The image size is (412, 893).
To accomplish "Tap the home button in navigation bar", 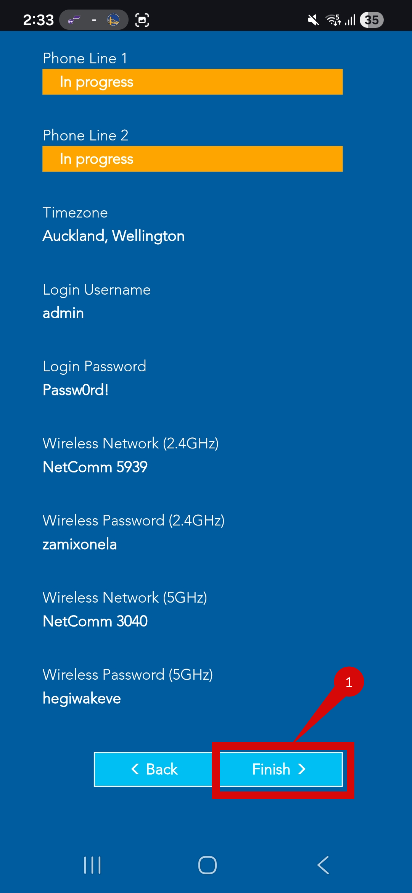I will (206, 865).
